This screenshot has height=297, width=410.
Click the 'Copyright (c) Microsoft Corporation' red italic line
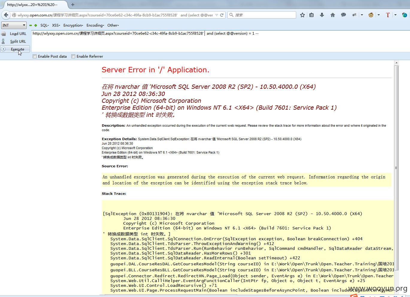point(151,101)
